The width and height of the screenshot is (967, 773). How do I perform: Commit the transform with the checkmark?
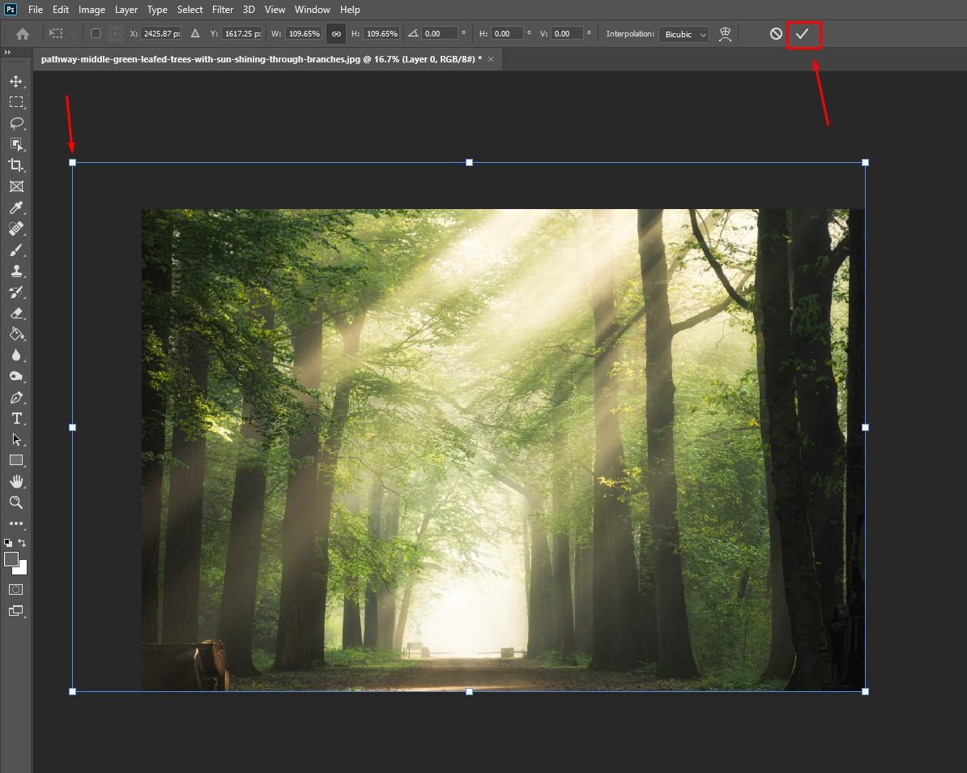803,34
